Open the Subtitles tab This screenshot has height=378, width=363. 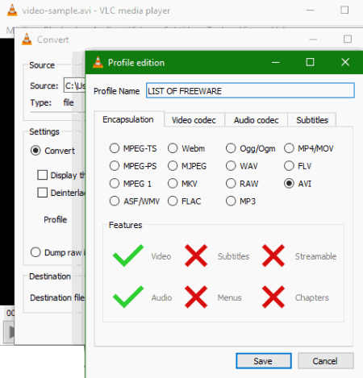(312, 120)
